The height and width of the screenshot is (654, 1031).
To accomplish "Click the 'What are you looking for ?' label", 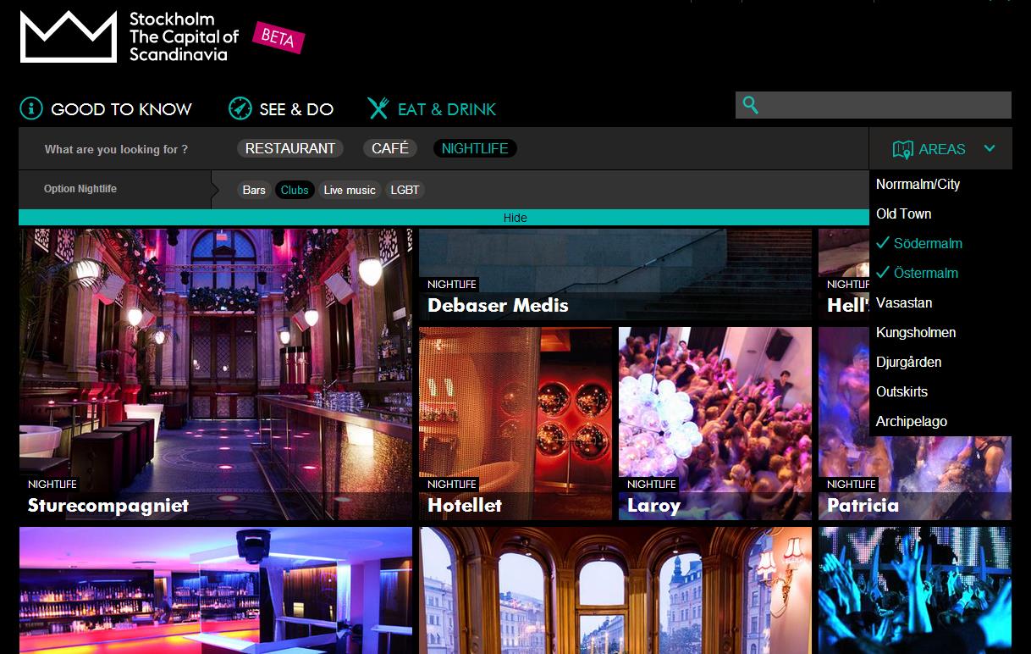I will (116, 149).
